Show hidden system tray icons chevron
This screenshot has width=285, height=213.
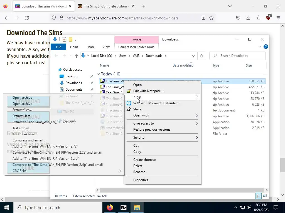coord(235,207)
